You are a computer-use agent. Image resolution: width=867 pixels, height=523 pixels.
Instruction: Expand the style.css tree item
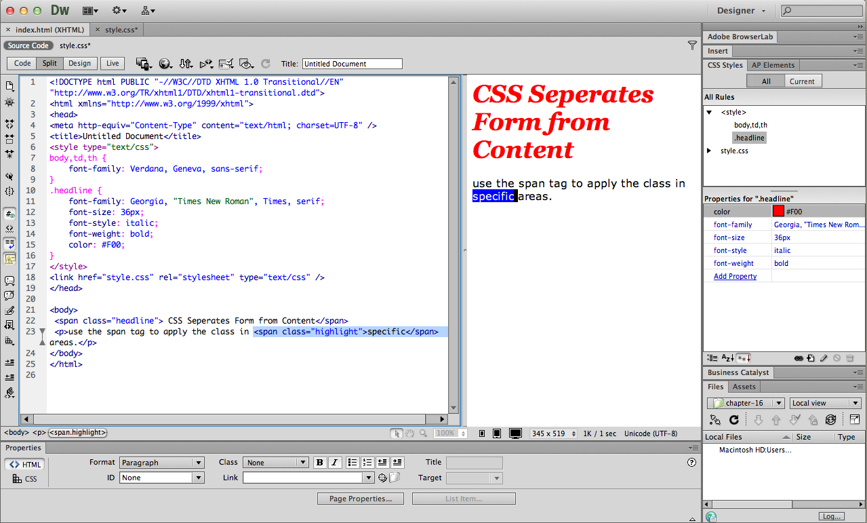tap(709, 151)
